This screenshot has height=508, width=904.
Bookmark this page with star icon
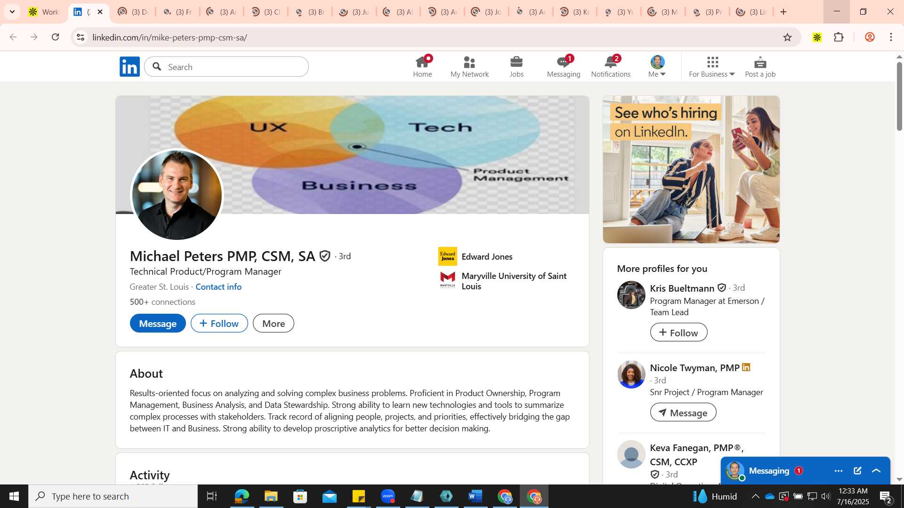click(788, 37)
